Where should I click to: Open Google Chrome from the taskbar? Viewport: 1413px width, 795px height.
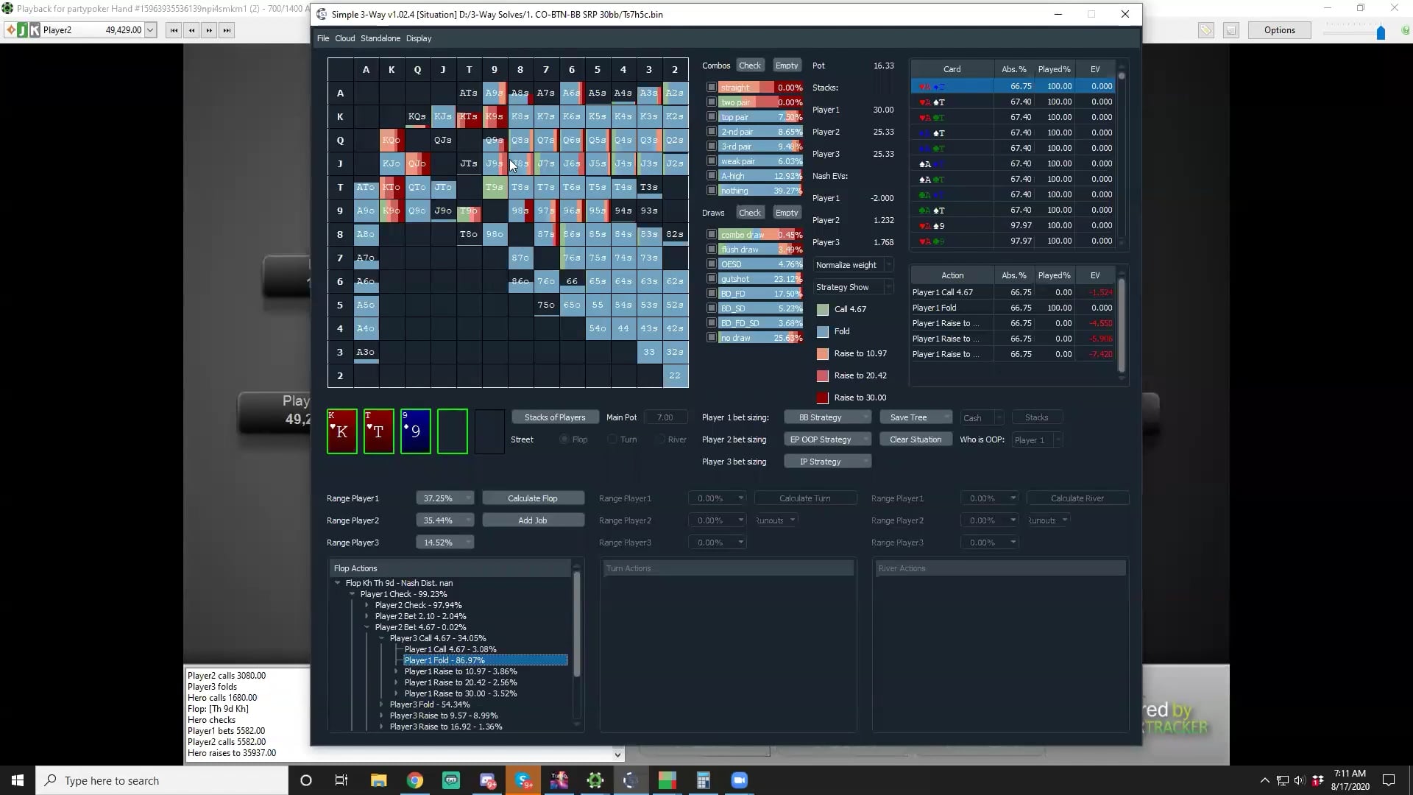point(416,780)
